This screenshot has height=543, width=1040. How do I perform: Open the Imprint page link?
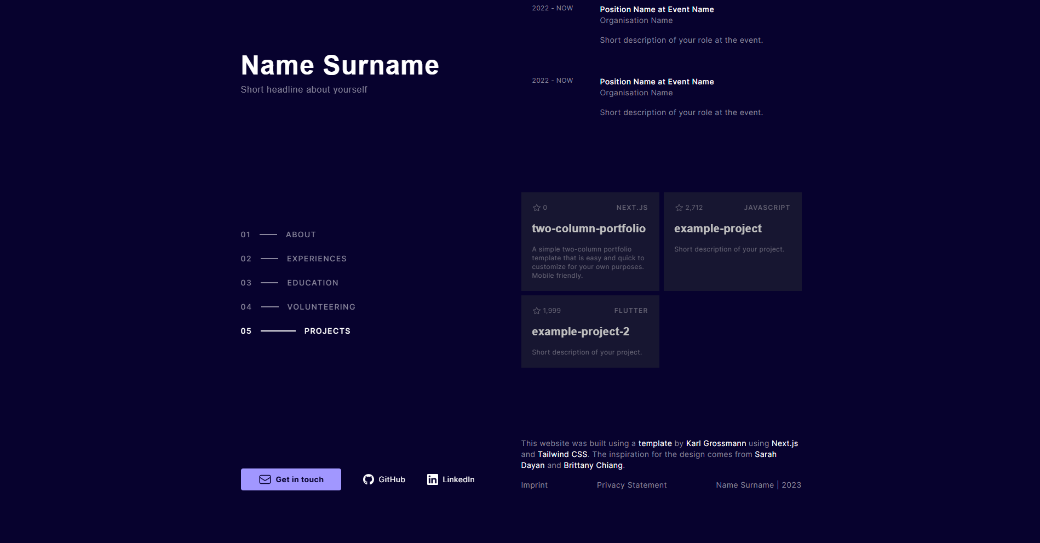pos(534,485)
